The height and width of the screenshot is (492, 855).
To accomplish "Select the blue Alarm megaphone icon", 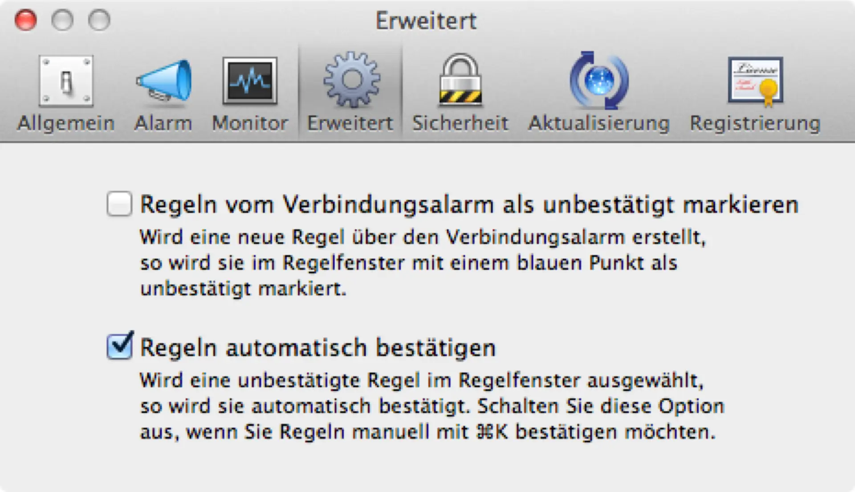I will (163, 81).
